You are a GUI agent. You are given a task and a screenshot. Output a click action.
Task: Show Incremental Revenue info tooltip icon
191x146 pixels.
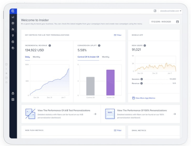(50, 46)
